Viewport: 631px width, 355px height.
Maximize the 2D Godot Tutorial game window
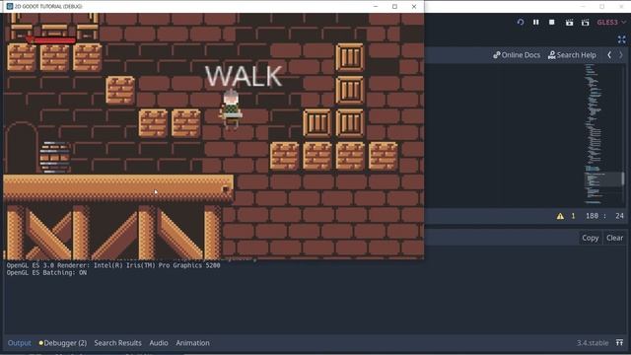pyautogui.click(x=394, y=7)
